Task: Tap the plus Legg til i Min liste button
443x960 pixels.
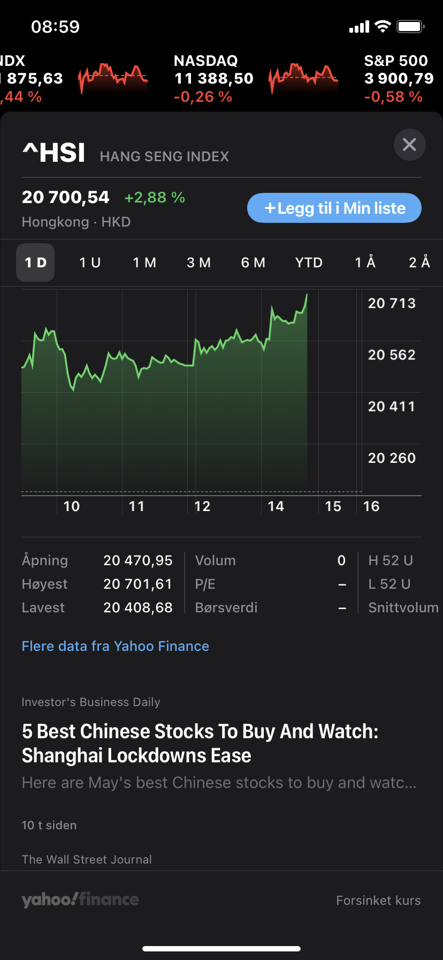Action: coord(334,208)
